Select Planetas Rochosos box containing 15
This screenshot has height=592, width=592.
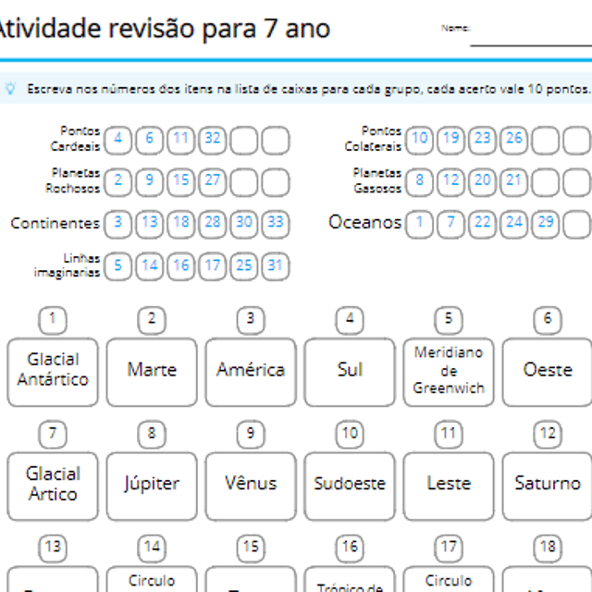tap(181, 182)
